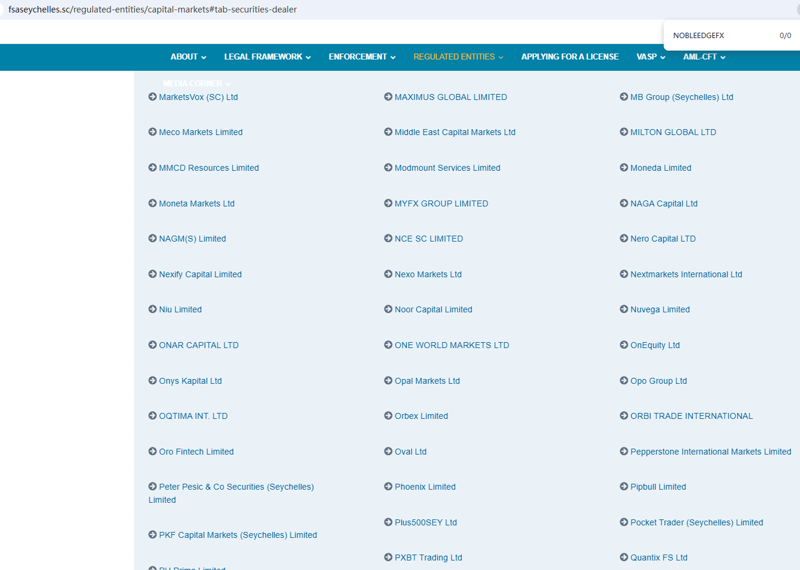Expand the VASP menu chevron
The width and height of the screenshot is (800, 570).
(x=663, y=58)
